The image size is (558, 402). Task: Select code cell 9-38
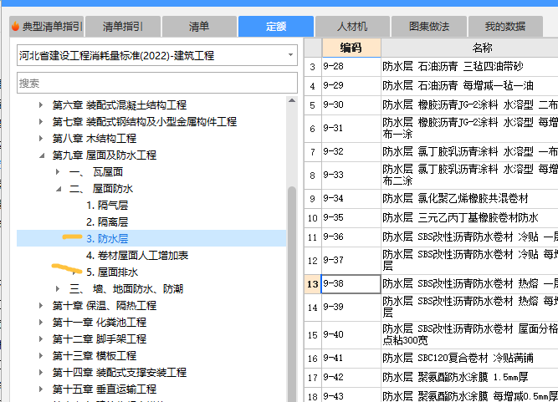pos(351,284)
